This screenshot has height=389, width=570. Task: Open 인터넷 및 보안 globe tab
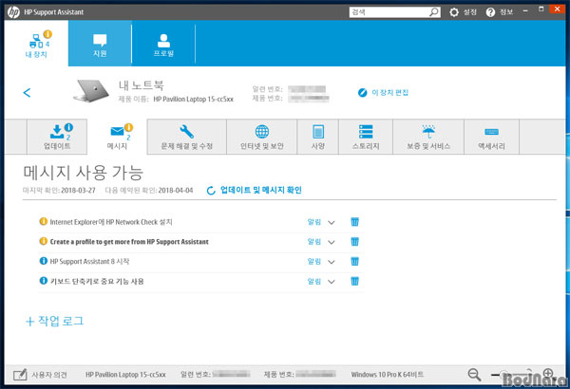pos(262,137)
